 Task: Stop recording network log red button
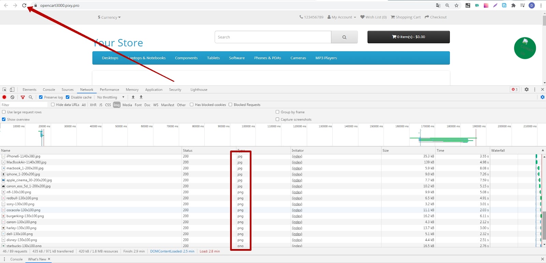[4, 97]
